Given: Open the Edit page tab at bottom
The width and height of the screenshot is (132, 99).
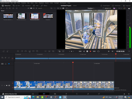Looking at the screenshot, I should pyautogui.click(x=55, y=94).
